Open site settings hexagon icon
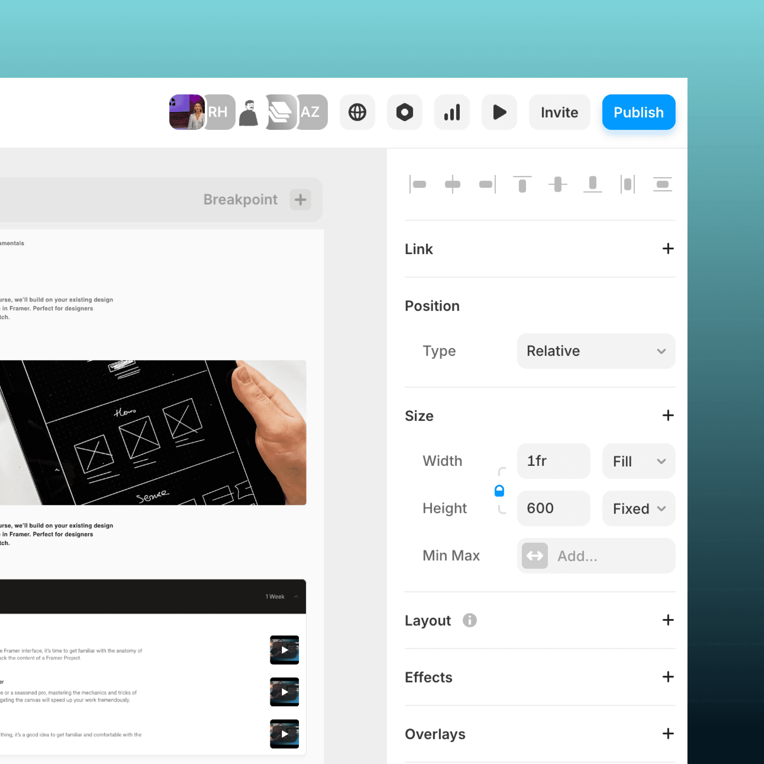Screen dimensions: 764x764 click(405, 112)
